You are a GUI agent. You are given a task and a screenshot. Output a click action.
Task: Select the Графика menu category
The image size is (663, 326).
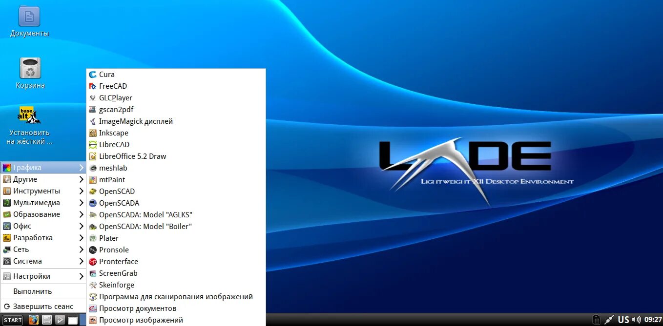click(43, 168)
